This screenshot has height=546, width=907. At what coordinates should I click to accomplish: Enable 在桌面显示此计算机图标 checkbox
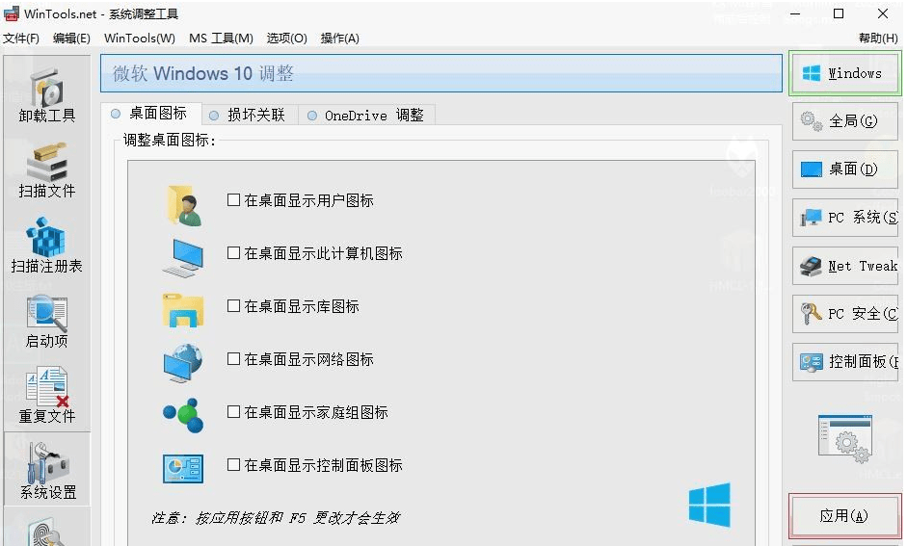233,253
